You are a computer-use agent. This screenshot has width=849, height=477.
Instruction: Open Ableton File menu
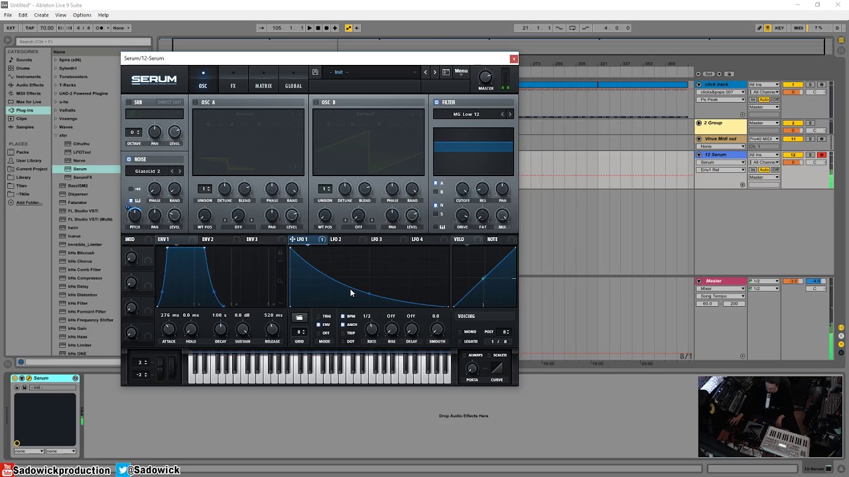point(8,15)
